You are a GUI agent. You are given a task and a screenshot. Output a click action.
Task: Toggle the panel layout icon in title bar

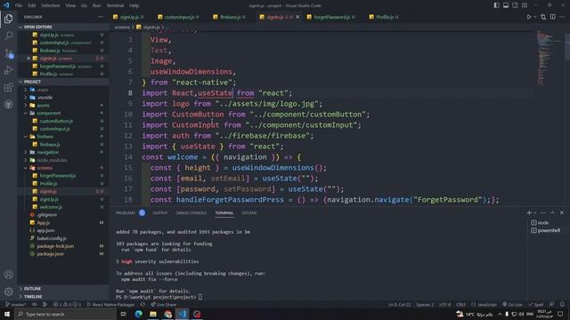point(506,5)
